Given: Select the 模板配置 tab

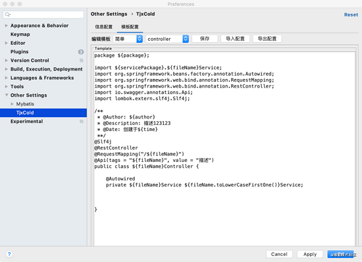Looking at the screenshot, I should [x=130, y=27].
